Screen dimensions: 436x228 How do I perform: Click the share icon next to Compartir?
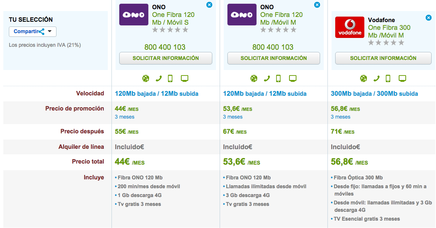(42, 32)
